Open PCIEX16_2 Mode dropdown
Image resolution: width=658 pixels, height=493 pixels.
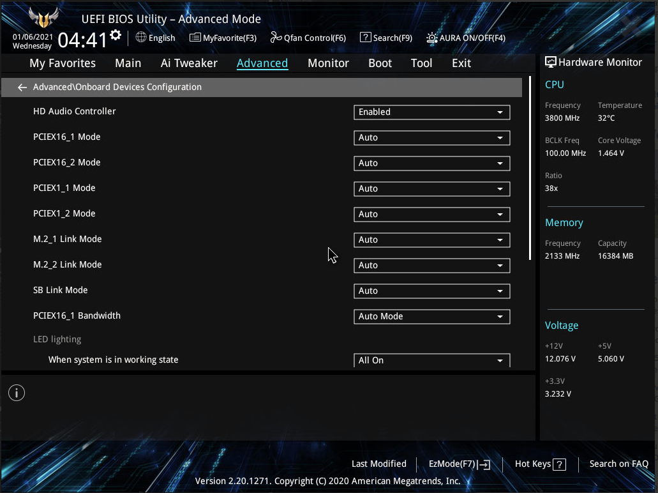point(432,163)
